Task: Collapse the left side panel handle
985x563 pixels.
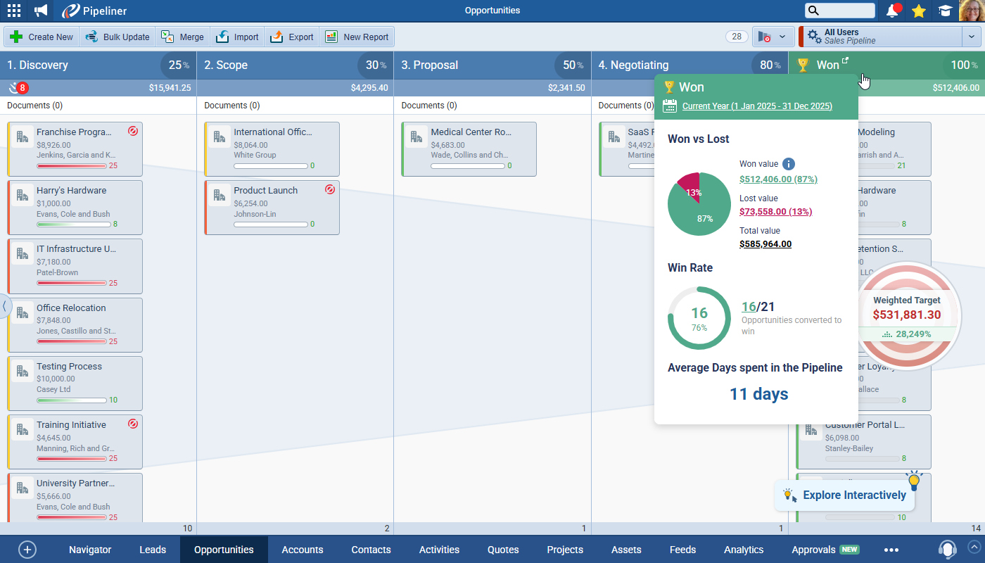Action: [5, 306]
